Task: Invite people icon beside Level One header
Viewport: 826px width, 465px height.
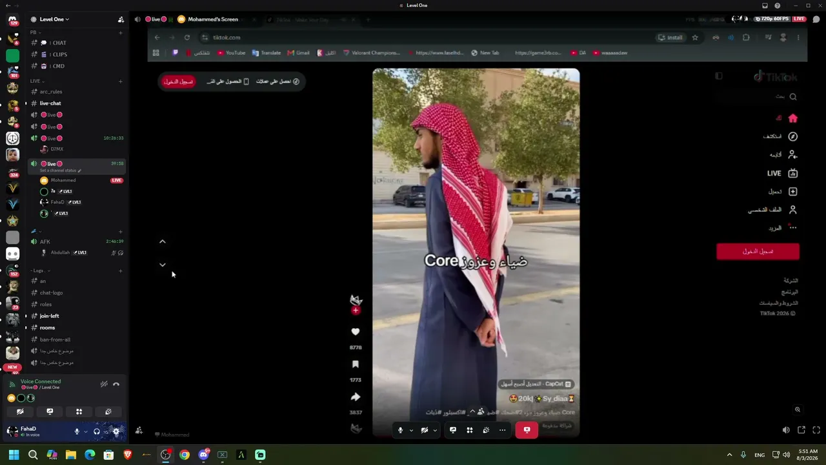Action: pyautogui.click(x=121, y=19)
